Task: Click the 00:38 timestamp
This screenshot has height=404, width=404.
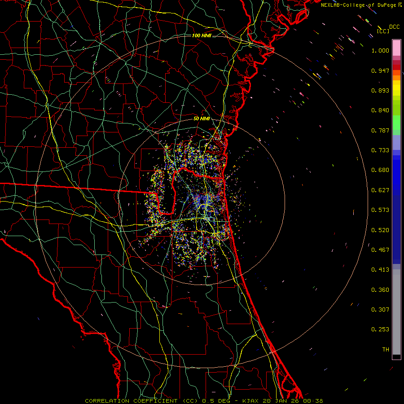Action: click(x=312, y=401)
